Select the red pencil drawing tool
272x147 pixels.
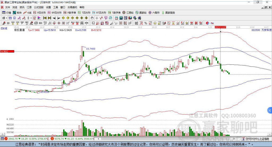[4, 23]
